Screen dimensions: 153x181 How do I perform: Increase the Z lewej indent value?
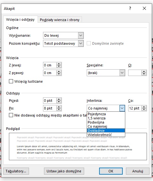[x=59, y=64]
